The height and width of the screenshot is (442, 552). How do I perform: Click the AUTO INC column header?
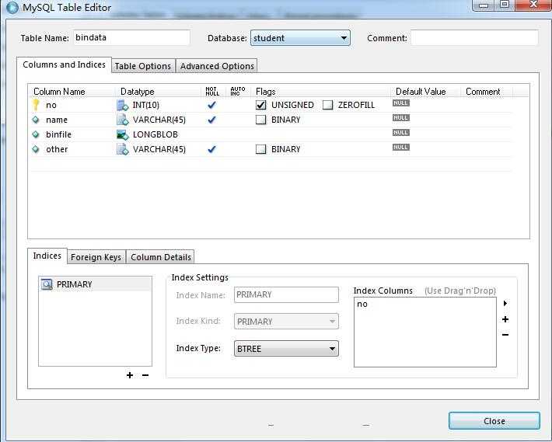pyautogui.click(x=238, y=92)
